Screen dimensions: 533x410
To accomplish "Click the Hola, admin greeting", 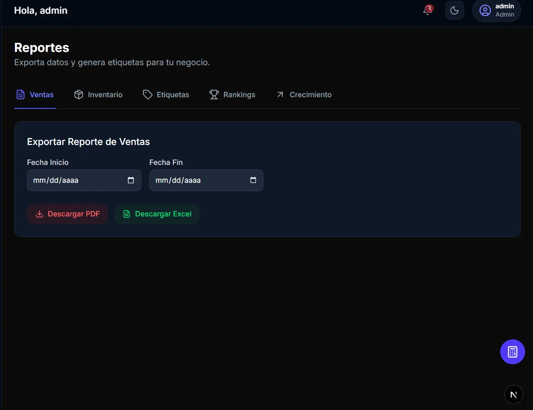I will click(41, 10).
